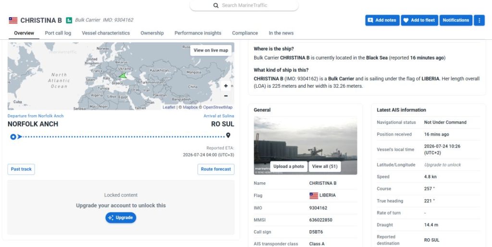The image size is (492, 247).
Task: Zoom in on the map with plus
Action: coord(226,86)
